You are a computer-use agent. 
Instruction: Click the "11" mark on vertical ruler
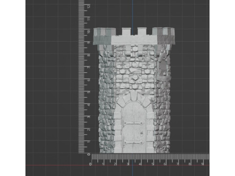pos(89,19)
